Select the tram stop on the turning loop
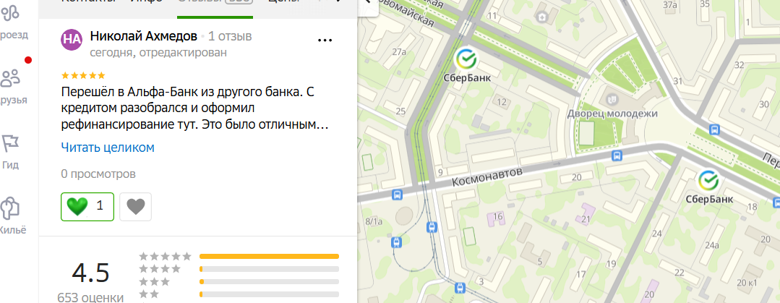 point(396,242)
